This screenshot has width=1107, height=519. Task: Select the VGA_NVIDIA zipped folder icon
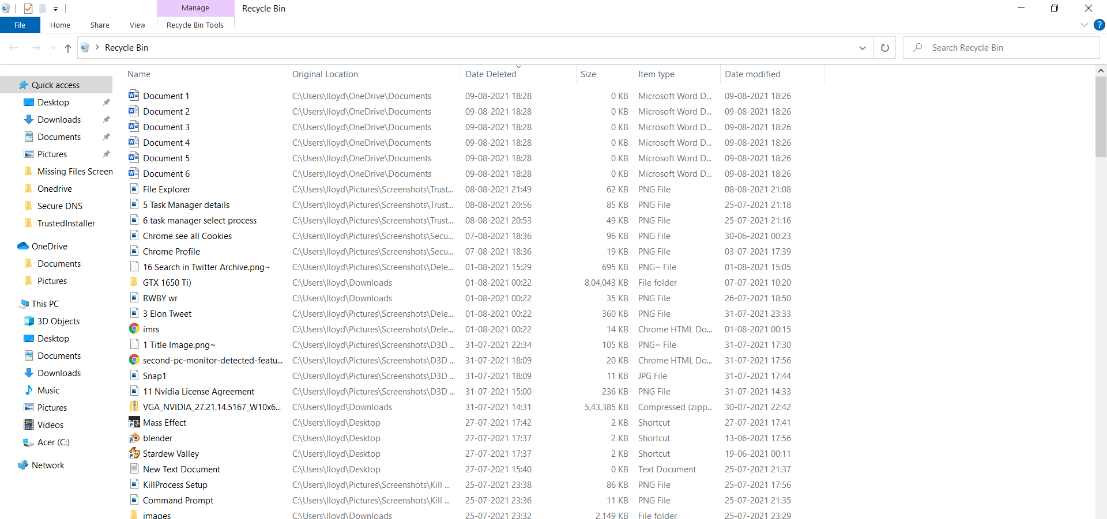coord(134,407)
